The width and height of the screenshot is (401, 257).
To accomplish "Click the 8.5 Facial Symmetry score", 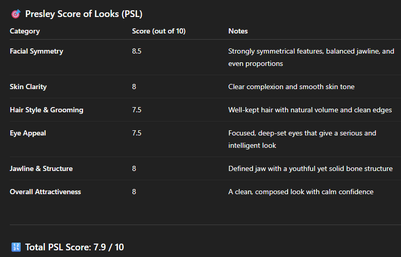I will click(x=138, y=52).
